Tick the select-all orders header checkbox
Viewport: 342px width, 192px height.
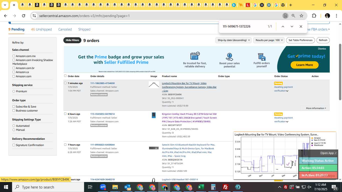click(65, 76)
